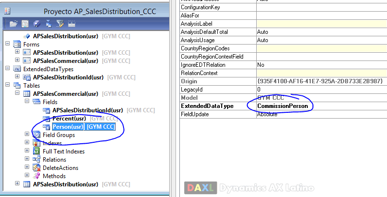Click the CountryRegionCodes value field

321,48
